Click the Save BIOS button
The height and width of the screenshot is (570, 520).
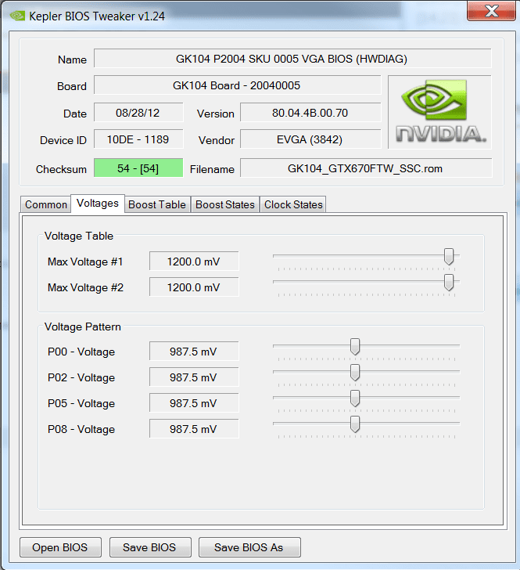[x=150, y=547]
